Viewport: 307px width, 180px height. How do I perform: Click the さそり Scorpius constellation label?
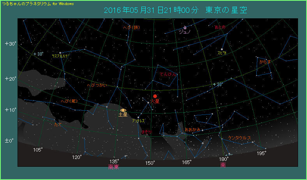pos(146,132)
